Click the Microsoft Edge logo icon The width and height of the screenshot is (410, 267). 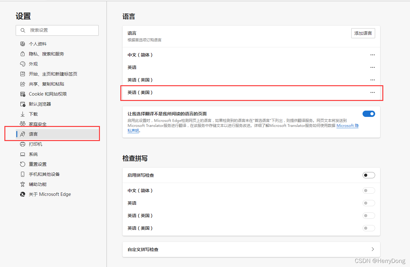pyautogui.click(x=23, y=194)
